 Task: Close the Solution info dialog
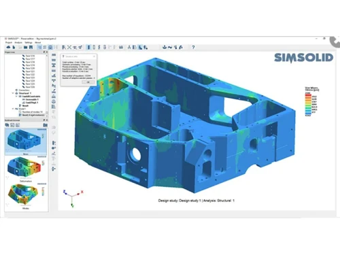point(95,56)
